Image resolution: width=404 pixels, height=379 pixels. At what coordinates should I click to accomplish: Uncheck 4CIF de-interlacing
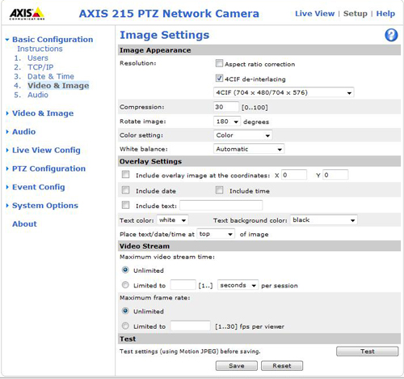[x=219, y=79]
